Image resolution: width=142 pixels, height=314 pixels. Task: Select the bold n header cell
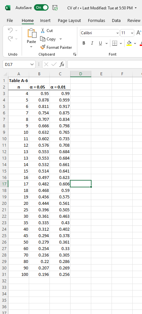point(19,87)
